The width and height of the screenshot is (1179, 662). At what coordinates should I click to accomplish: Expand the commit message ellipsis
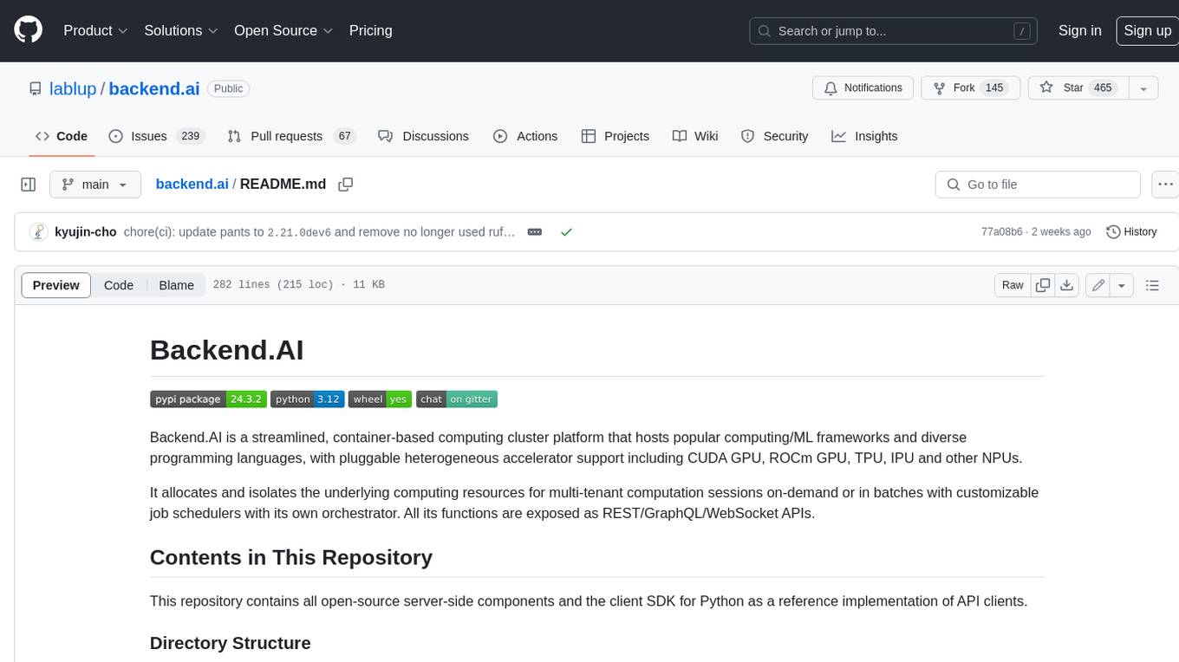pyautogui.click(x=535, y=232)
